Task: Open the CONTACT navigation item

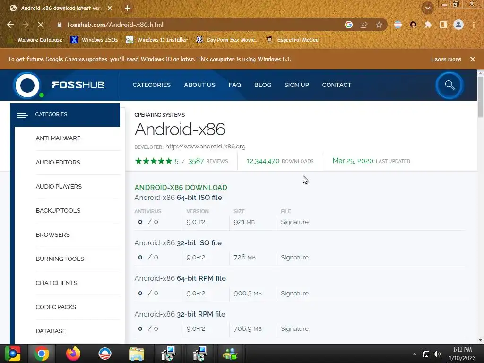Action: [337, 85]
